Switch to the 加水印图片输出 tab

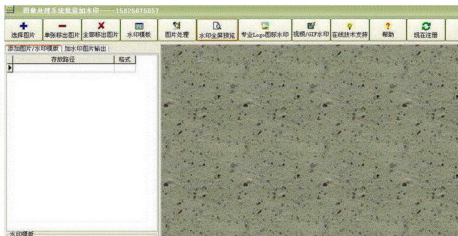coord(85,49)
